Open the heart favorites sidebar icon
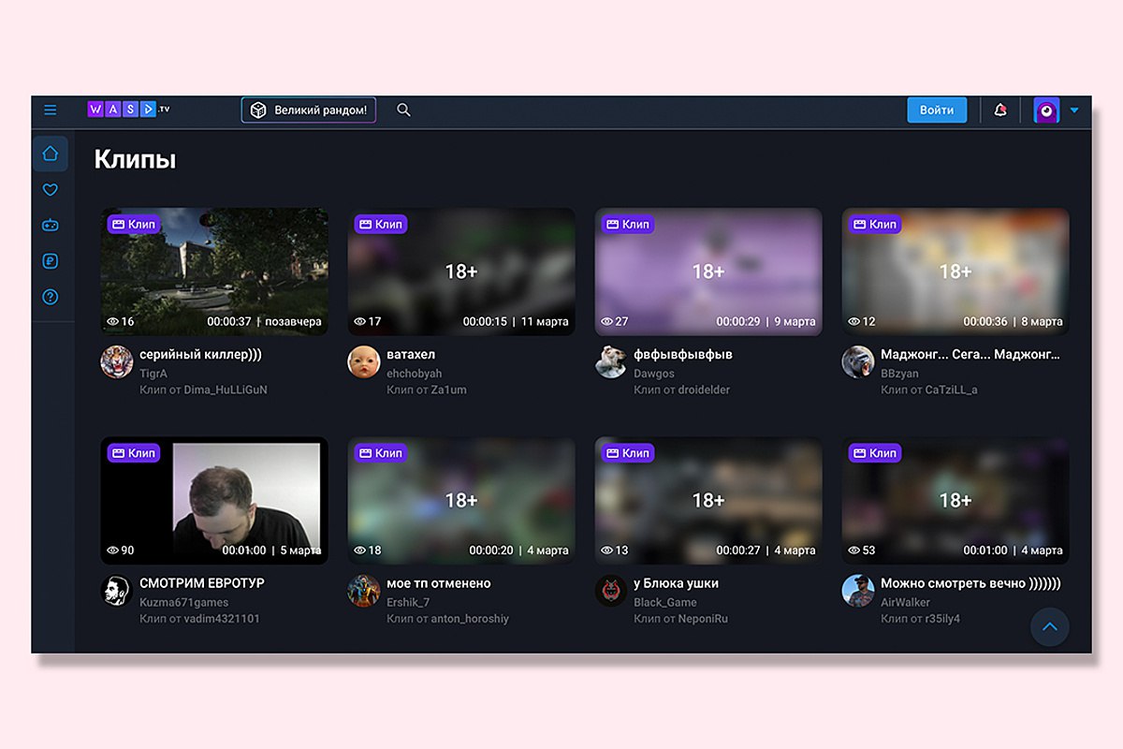The width and height of the screenshot is (1123, 749). point(51,190)
